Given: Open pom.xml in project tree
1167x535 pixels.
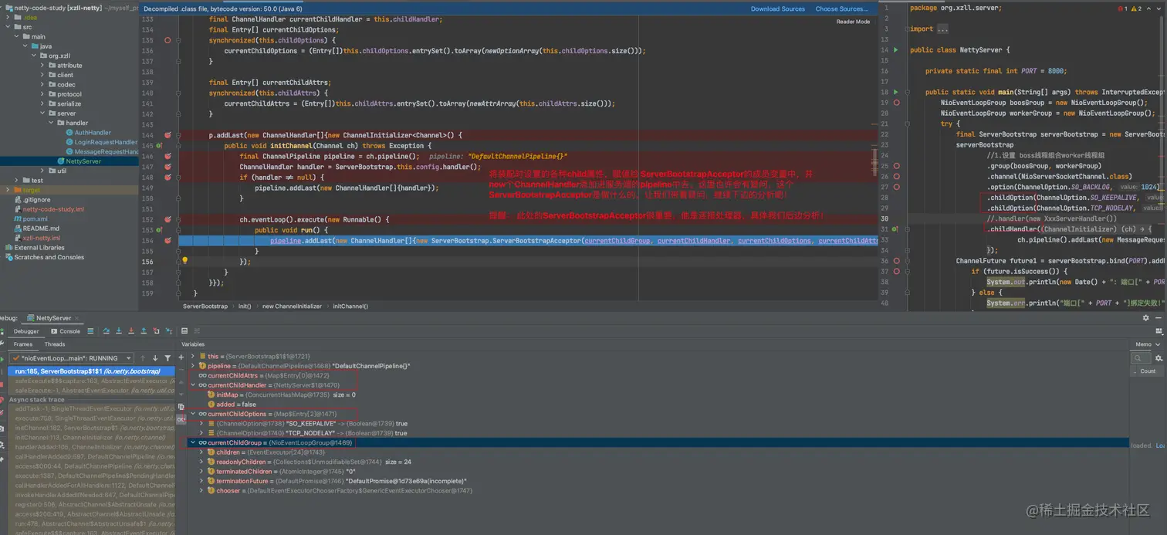Looking at the screenshot, I should 36,218.
